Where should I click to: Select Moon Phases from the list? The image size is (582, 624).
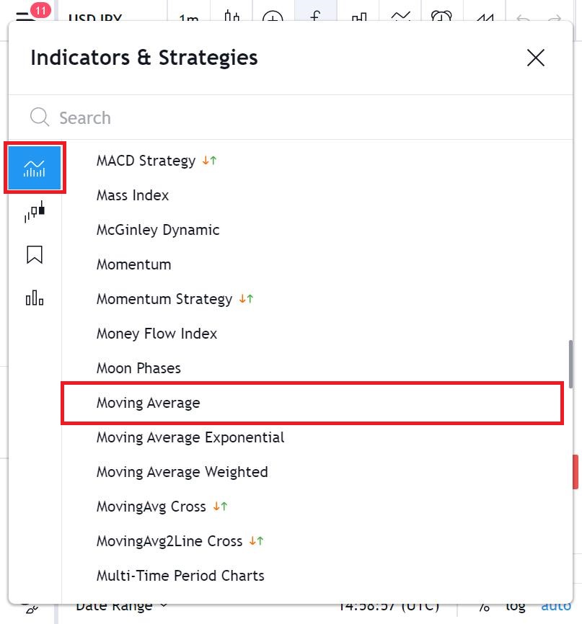[x=138, y=368]
